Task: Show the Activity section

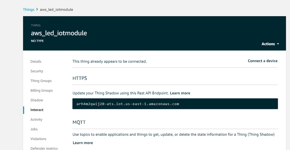Action: coord(36,119)
